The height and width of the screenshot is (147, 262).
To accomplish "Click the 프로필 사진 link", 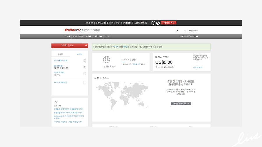I will point(137,64).
